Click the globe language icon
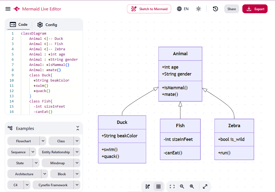Image resolution: width=275 pixels, height=192 pixels. pyautogui.click(x=179, y=9)
